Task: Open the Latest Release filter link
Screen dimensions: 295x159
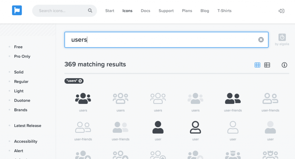Action: (x=28, y=126)
